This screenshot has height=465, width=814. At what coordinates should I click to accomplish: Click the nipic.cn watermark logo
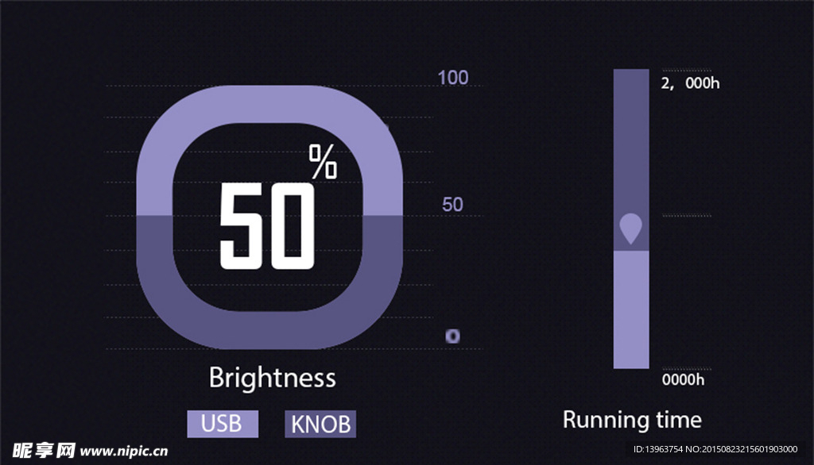pos(44,451)
